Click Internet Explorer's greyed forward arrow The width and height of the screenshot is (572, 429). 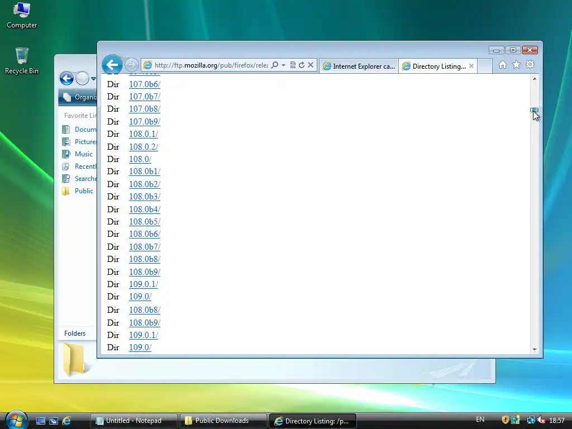tap(132, 65)
